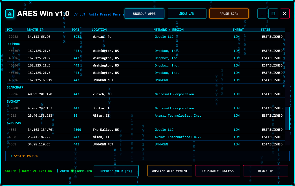The width and height of the screenshot is (295, 186).
Task: Click the vertical scrollbar thumb
Action: click(287, 118)
